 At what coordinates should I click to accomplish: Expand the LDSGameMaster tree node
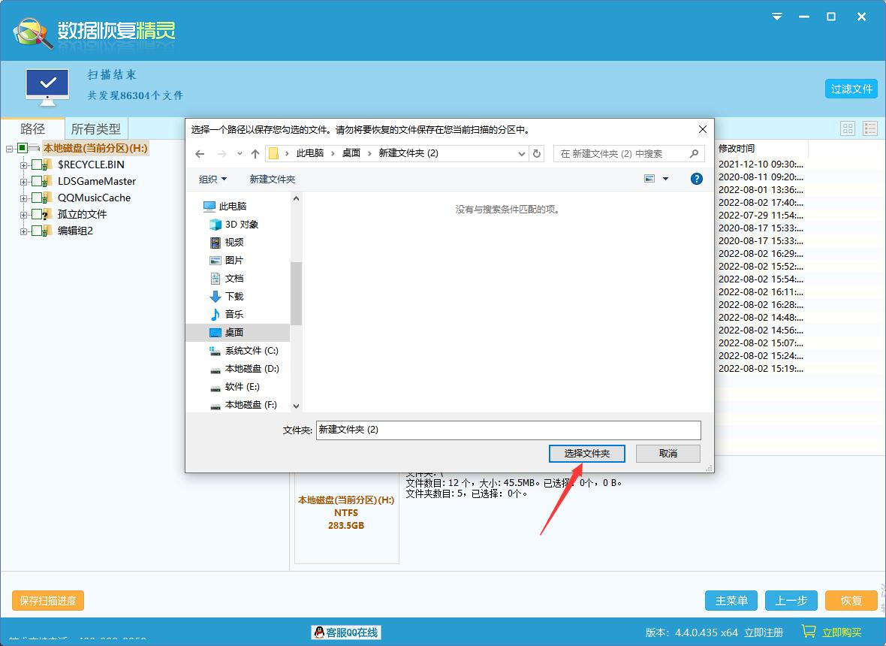[23, 181]
